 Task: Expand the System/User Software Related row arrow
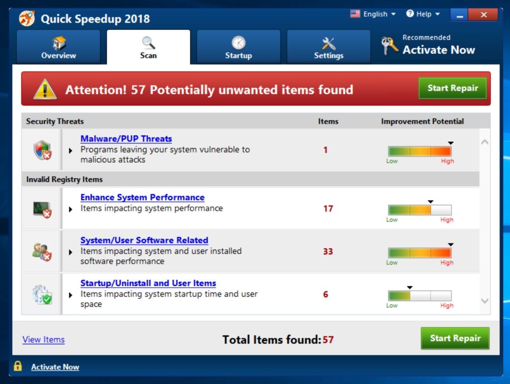[x=71, y=252]
